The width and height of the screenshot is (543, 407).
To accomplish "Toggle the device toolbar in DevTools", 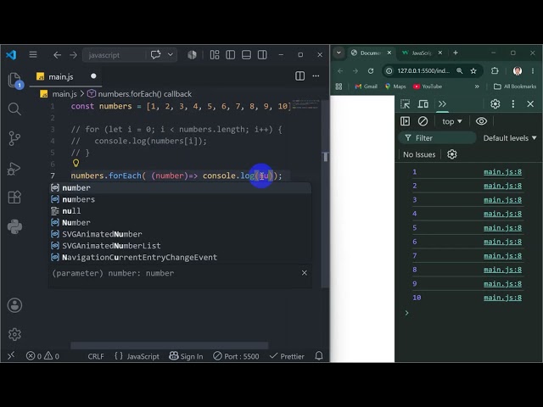I will (x=423, y=103).
